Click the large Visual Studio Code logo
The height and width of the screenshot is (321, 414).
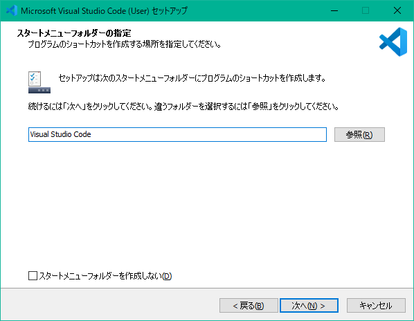point(393,42)
